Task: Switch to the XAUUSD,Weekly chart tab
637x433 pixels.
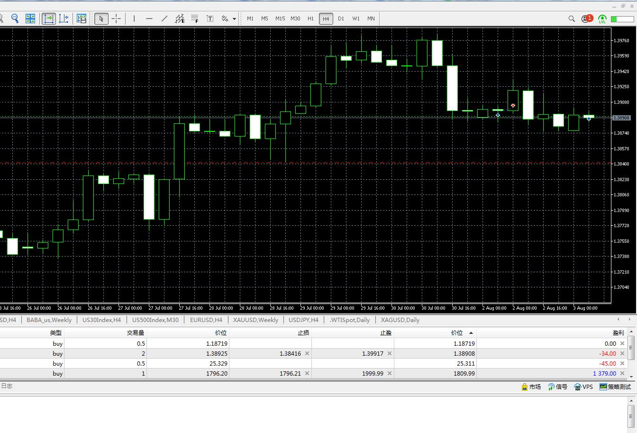Action: pos(255,320)
